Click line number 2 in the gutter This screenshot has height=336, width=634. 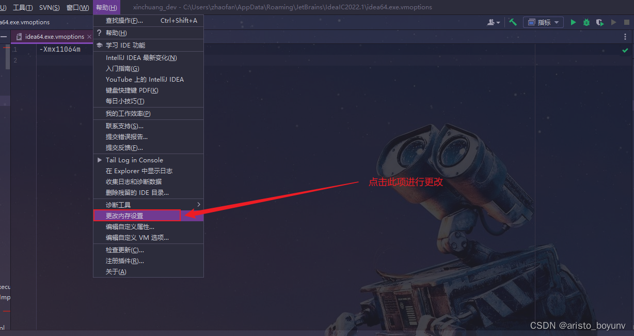click(x=15, y=60)
